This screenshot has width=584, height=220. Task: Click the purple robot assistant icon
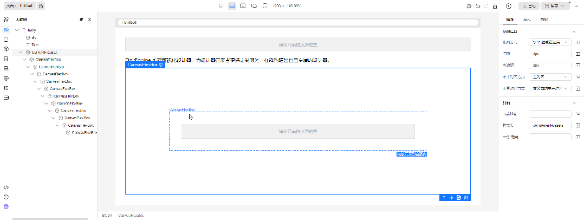tap(6, 206)
